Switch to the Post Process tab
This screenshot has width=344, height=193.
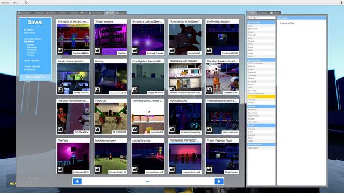(x=96, y=13)
